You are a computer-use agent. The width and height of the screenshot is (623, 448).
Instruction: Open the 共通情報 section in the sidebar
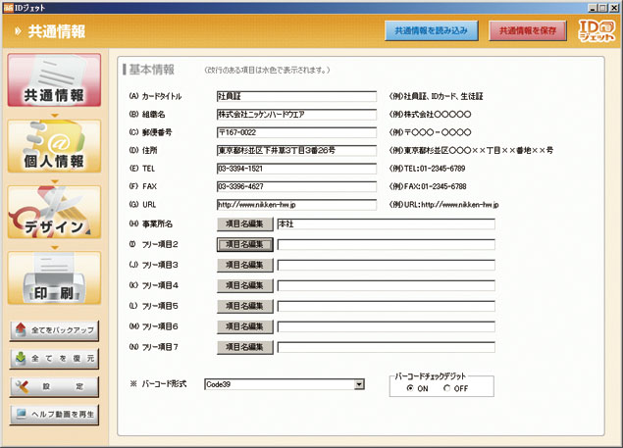tap(54, 80)
